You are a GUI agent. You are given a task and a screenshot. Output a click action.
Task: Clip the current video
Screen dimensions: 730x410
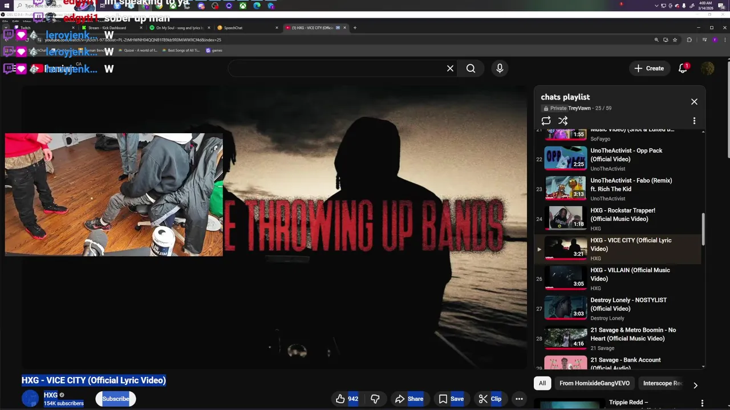(x=490, y=399)
